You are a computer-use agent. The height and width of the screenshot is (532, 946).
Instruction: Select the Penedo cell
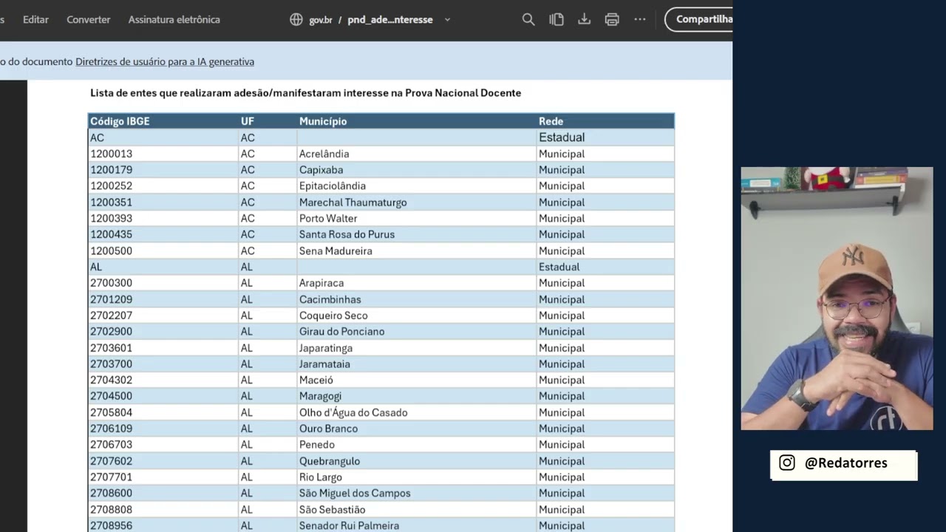[x=416, y=445]
